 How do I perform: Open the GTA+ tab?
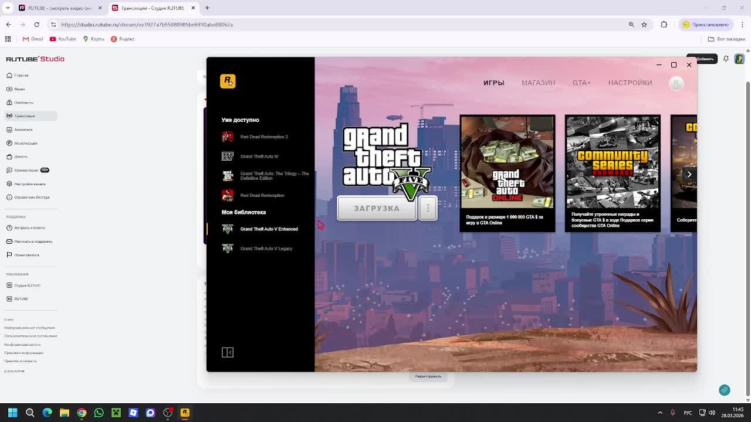click(x=581, y=83)
